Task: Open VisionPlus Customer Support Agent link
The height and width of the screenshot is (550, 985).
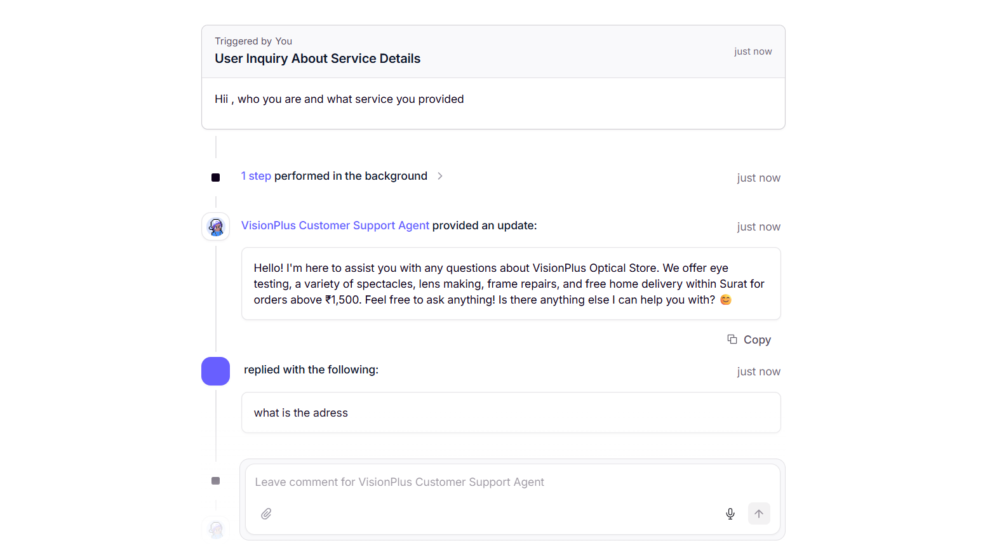Action: (x=335, y=225)
